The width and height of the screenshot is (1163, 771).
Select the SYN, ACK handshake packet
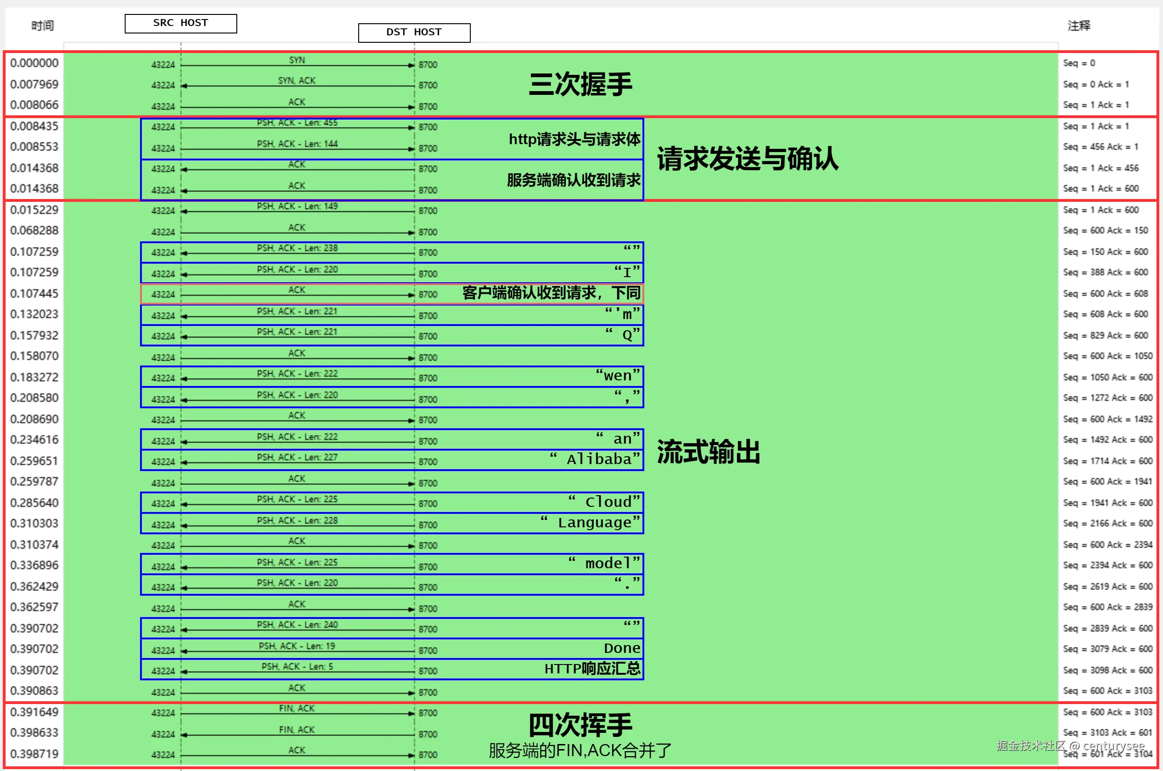(x=298, y=80)
